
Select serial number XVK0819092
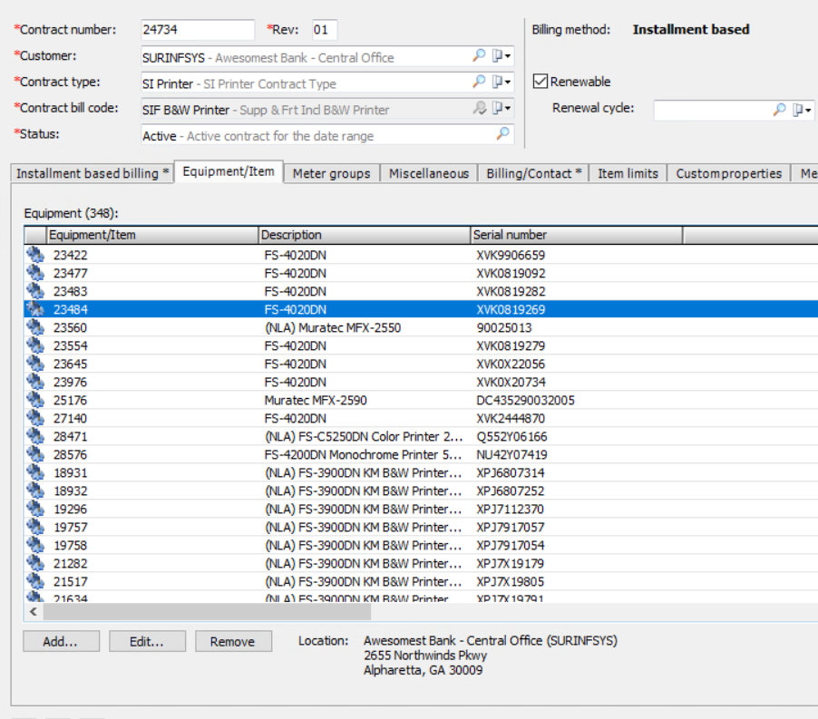click(511, 273)
